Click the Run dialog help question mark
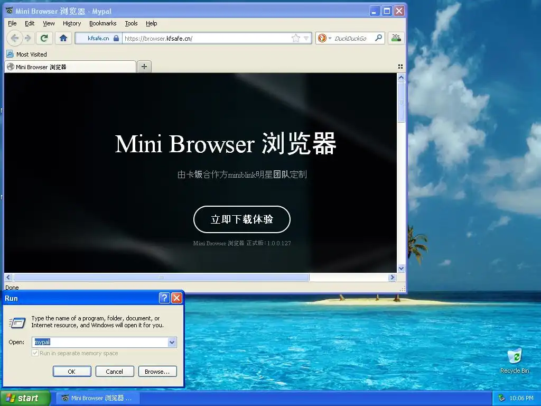The image size is (541, 406). (x=164, y=298)
